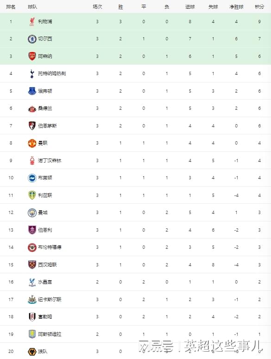The image size is (271, 359).
Task: Click the Tottenham Hotspur crest icon
Action: [x=32, y=74]
